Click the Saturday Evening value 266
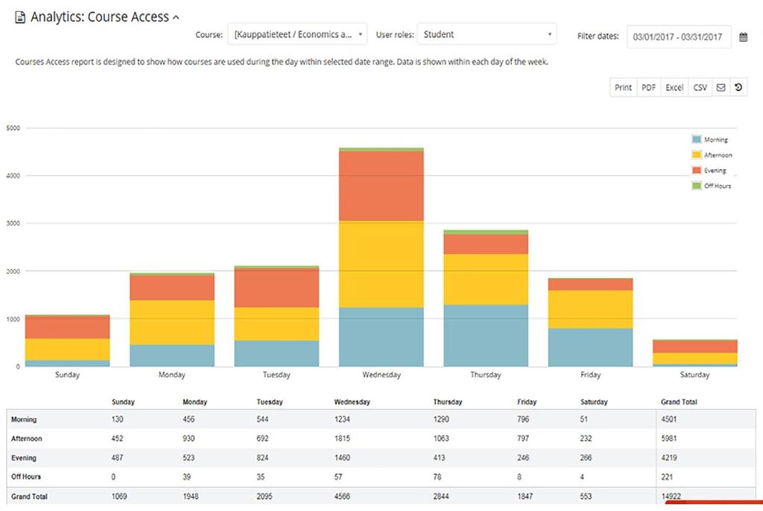 pyautogui.click(x=586, y=458)
